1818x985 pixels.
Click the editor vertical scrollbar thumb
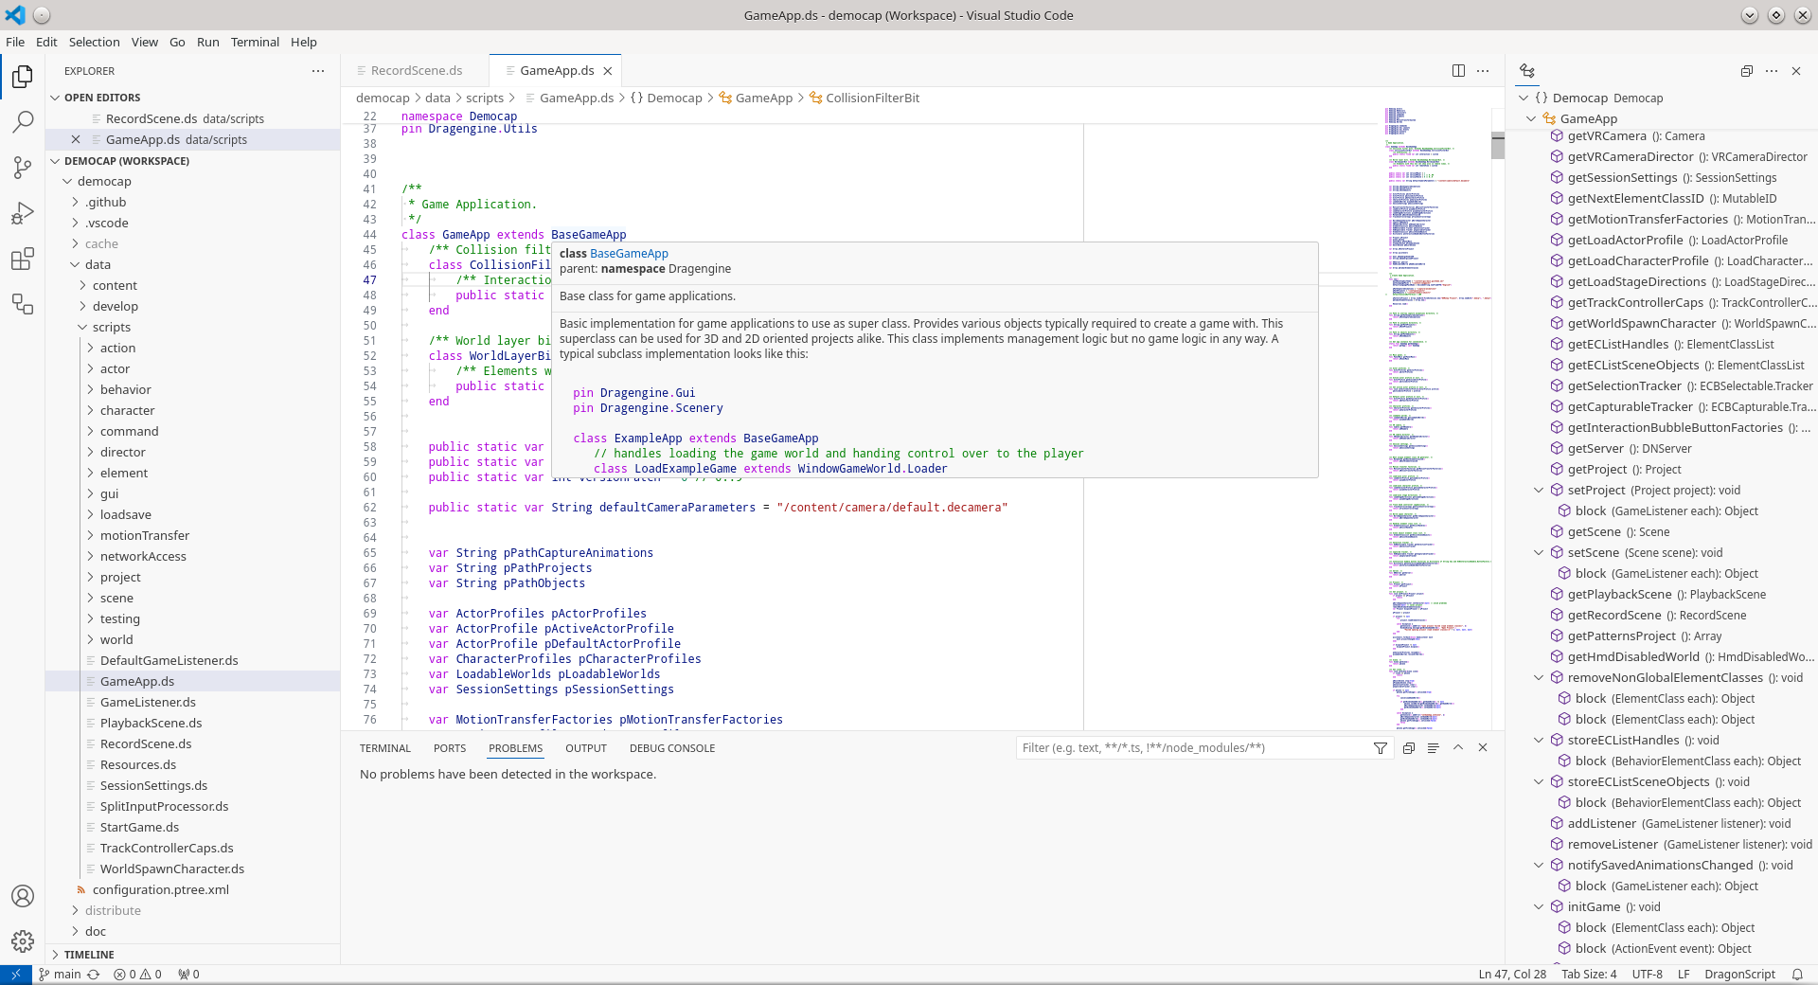(x=1498, y=146)
